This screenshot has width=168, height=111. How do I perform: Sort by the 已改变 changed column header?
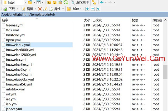click(x=111, y=20)
